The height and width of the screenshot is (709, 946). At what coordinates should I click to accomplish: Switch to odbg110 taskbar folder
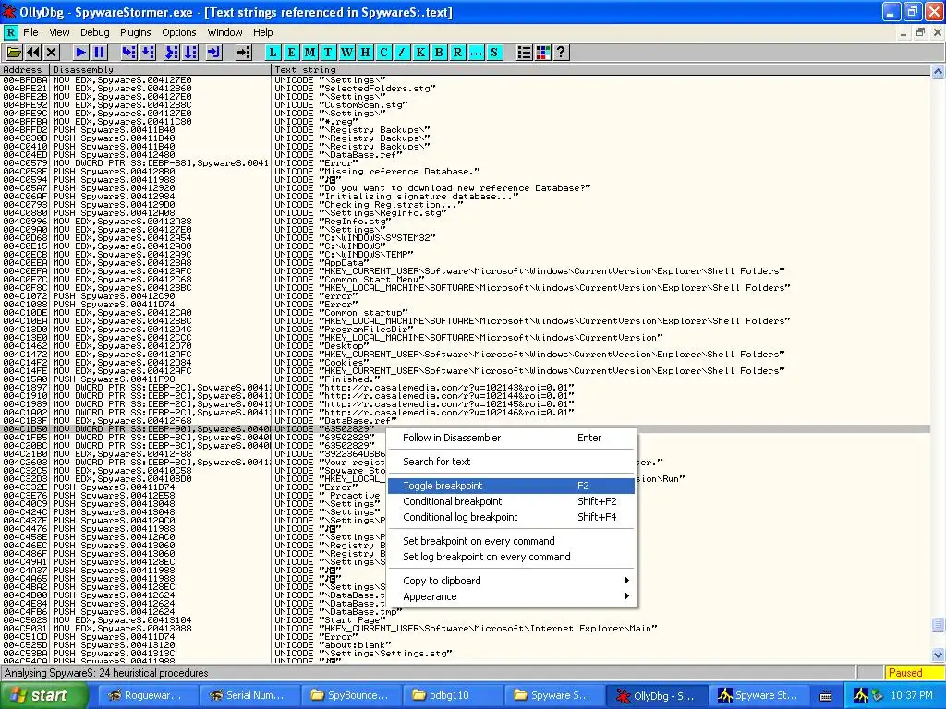coord(453,696)
